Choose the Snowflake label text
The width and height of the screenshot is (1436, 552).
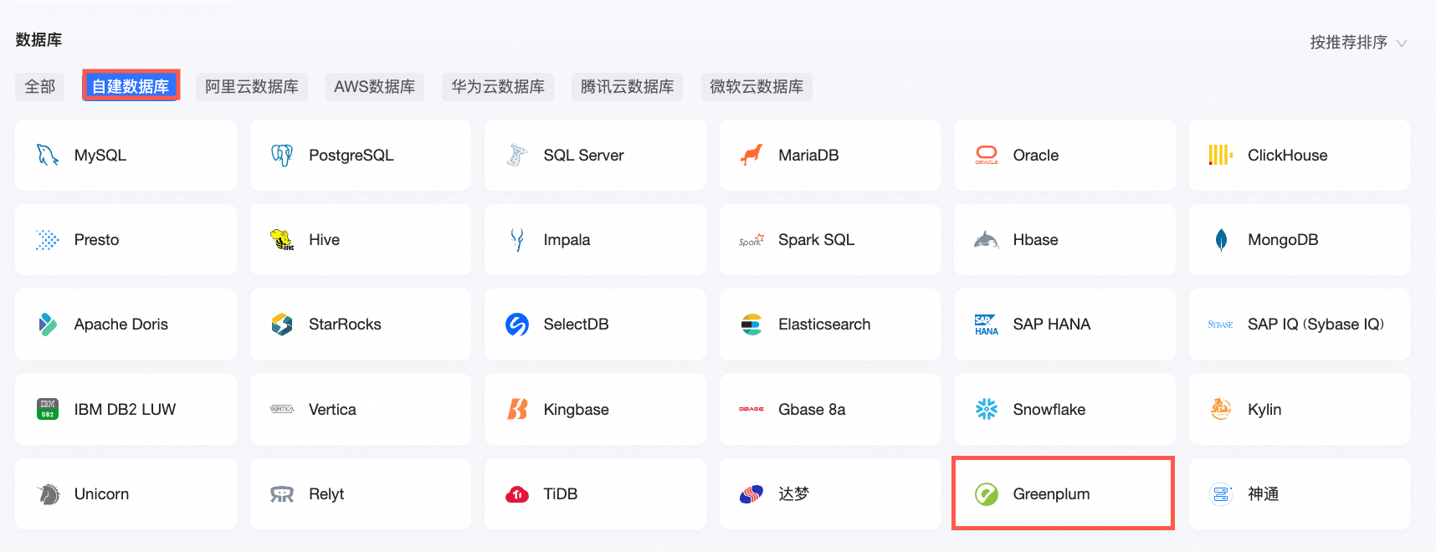point(1049,410)
